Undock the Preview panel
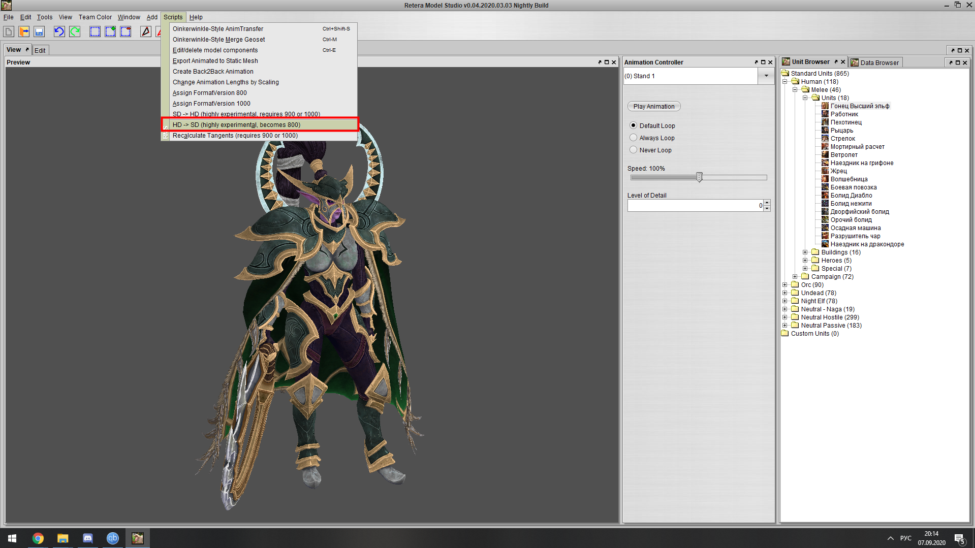 tap(600, 62)
